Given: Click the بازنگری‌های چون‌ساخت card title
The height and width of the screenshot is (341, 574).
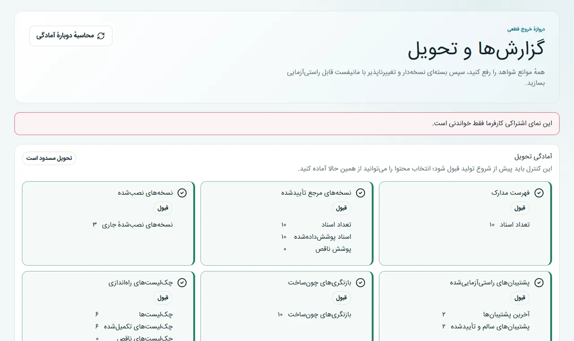Looking at the screenshot, I should coord(320,283).
